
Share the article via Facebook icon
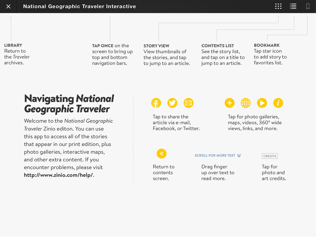156,103
